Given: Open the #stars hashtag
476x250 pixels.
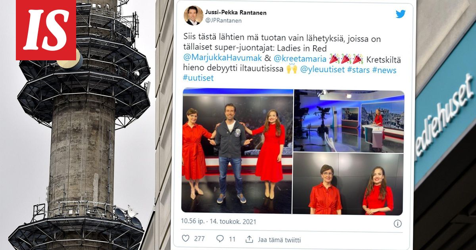Looking at the screenshot, I should pyautogui.click(x=358, y=70).
